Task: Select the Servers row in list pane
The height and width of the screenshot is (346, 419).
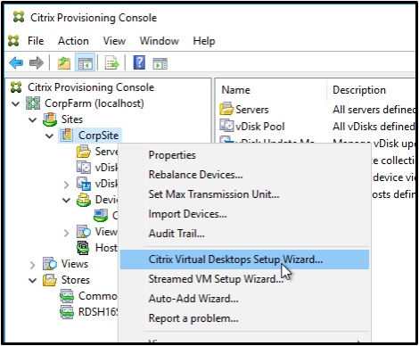Action: 316,109
